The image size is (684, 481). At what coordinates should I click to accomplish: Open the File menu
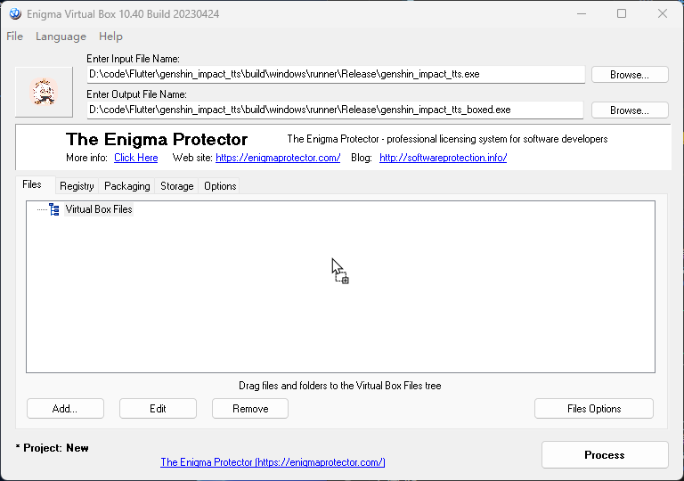(x=14, y=37)
